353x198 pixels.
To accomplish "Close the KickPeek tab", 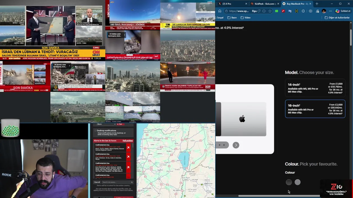I will click(x=278, y=4).
